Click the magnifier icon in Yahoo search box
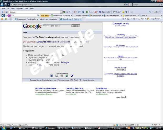This screenshot has width=163, height=130. click(38, 15)
